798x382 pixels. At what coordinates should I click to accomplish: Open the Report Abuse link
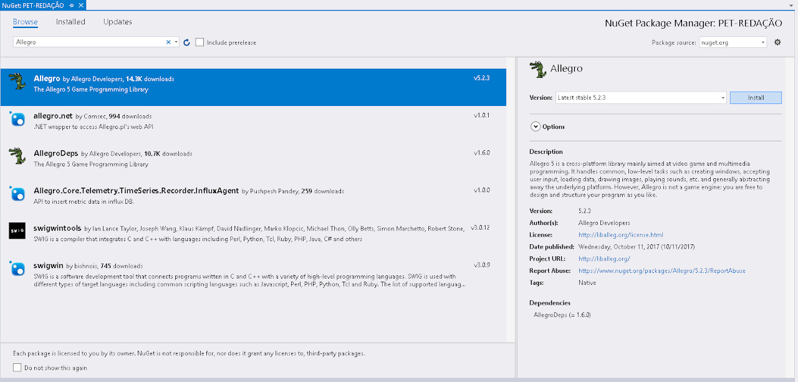pyautogui.click(x=661, y=271)
